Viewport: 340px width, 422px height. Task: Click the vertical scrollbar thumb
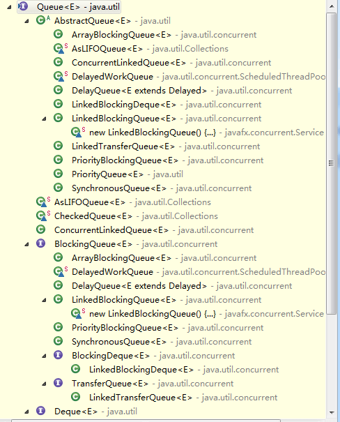click(x=332, y=163)
